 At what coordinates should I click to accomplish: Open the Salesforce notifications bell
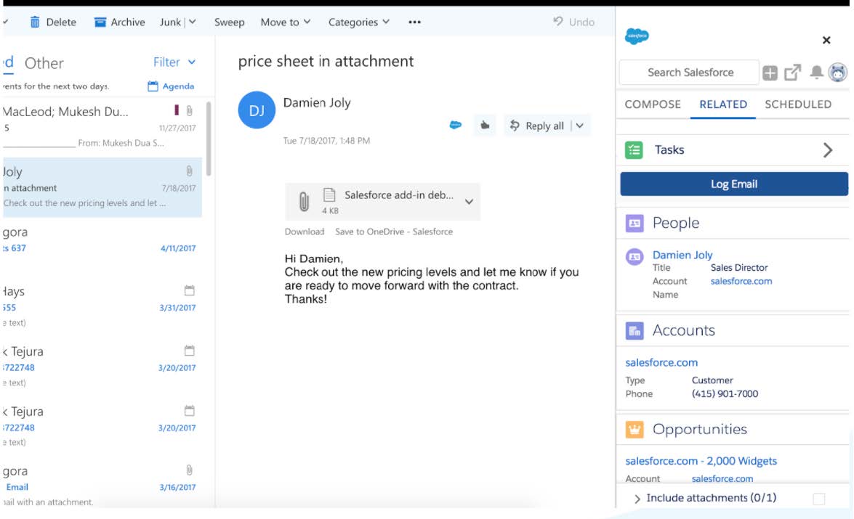(x=816, y=73)
